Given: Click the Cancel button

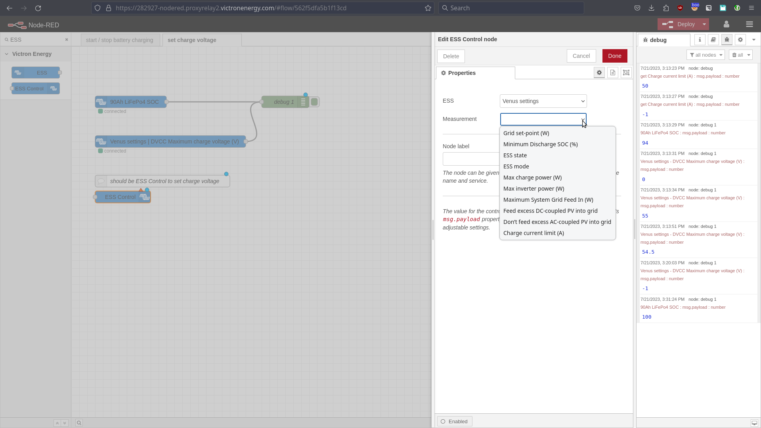Looking at the screenshot, I should point(581,56).
